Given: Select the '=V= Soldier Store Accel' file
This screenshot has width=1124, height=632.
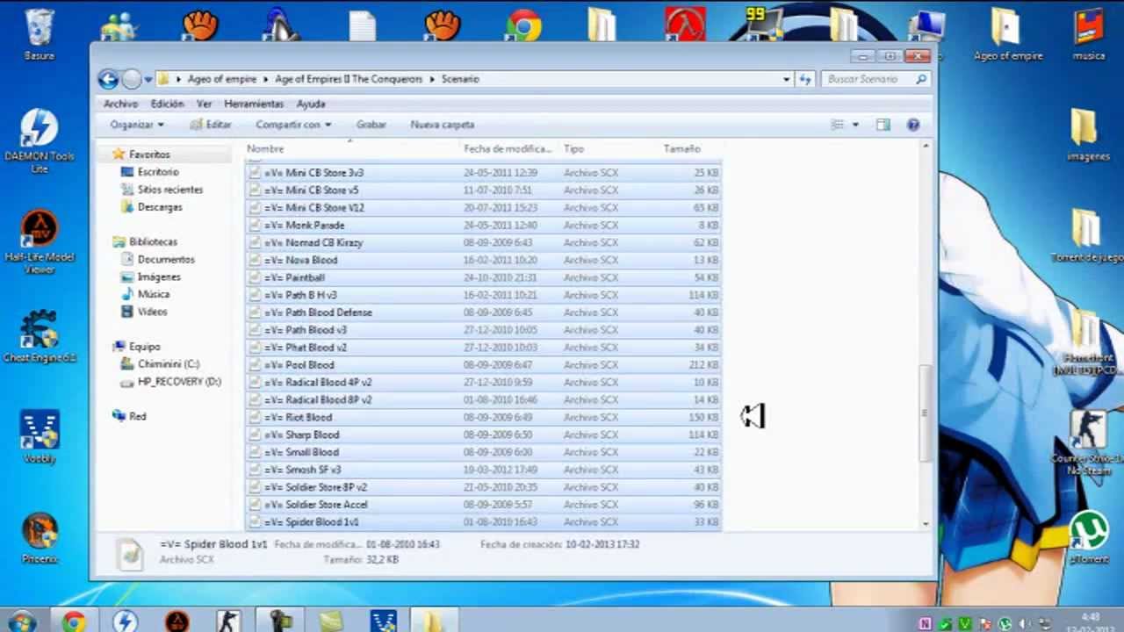Looking at the screenshot, I should coord(484,505).
